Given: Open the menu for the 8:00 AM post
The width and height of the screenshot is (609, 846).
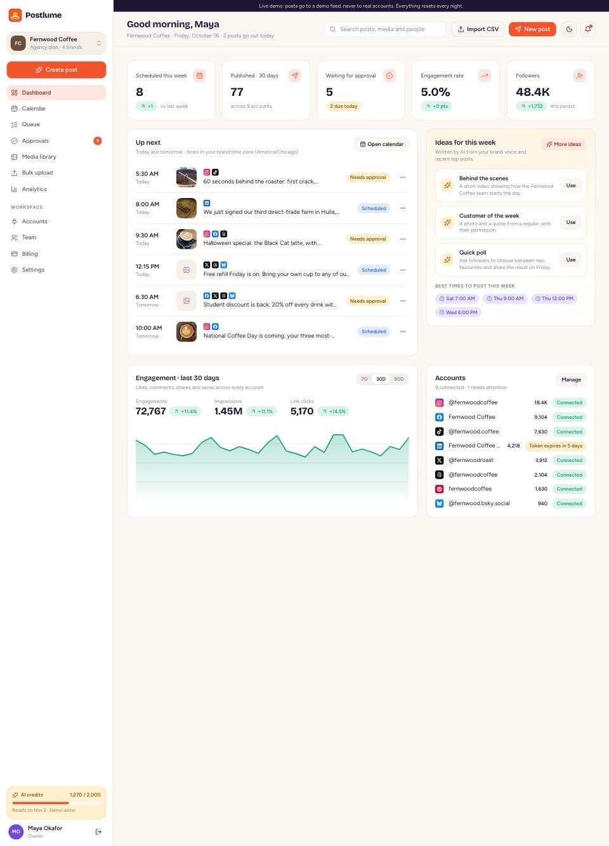Looking at the screenshot, I should [403, 208].
